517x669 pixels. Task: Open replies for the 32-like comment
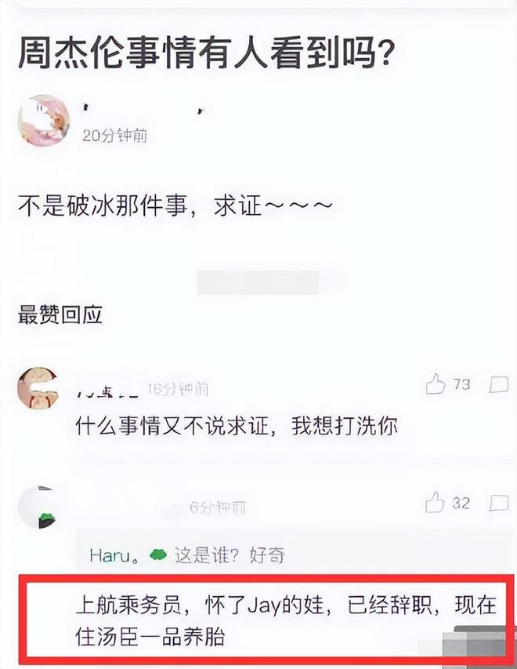tap(499, 503)
